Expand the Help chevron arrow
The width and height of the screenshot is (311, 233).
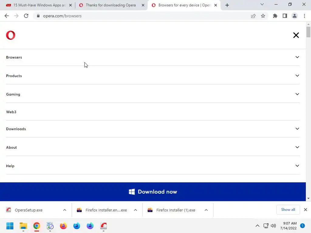297,166
